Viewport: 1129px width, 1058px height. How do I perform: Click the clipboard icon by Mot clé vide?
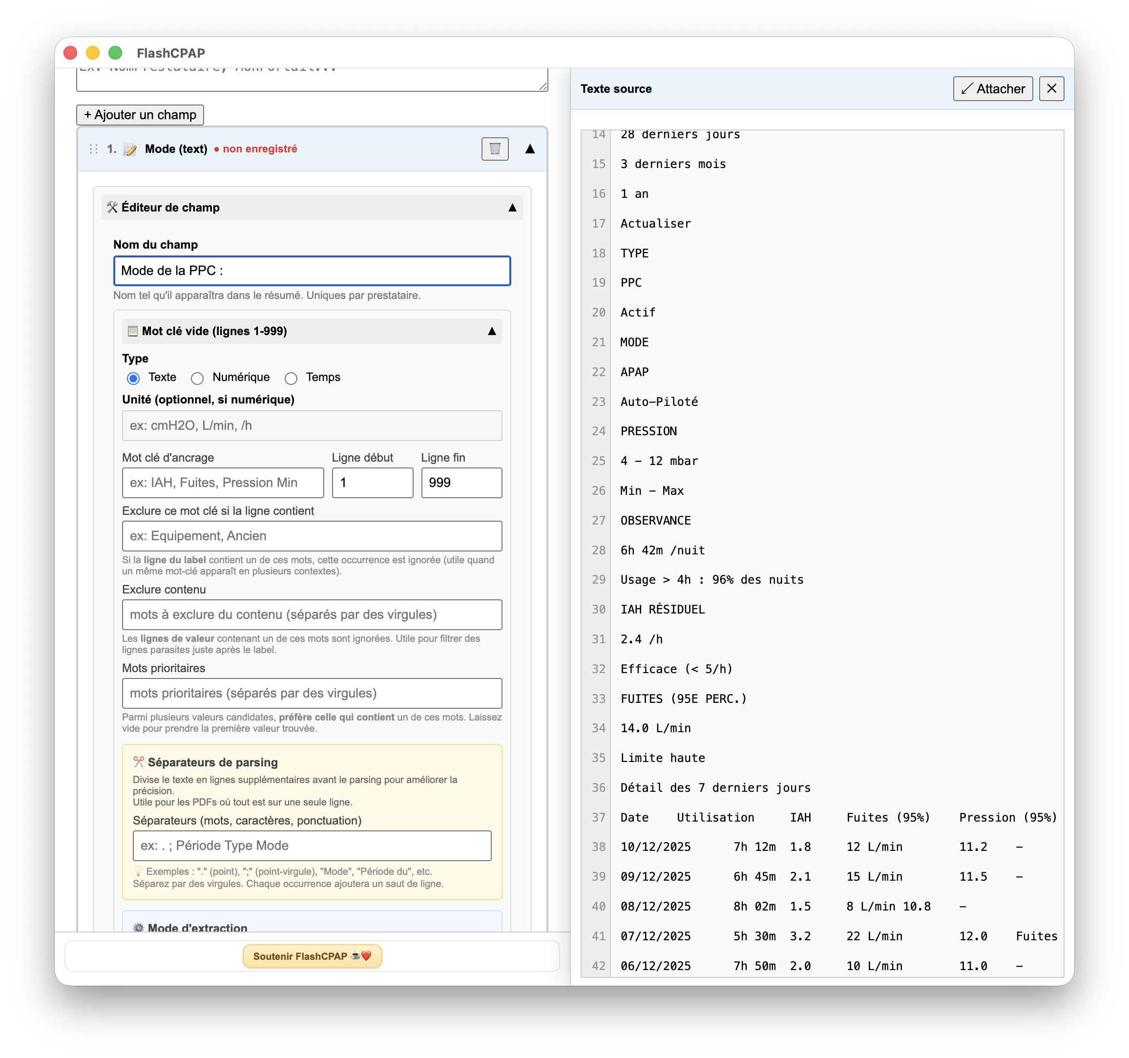tap(133, 331)
